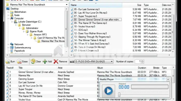Open the Mamma Mia! The Movie Soundtrack folder dropdown

tap(67, 5)
